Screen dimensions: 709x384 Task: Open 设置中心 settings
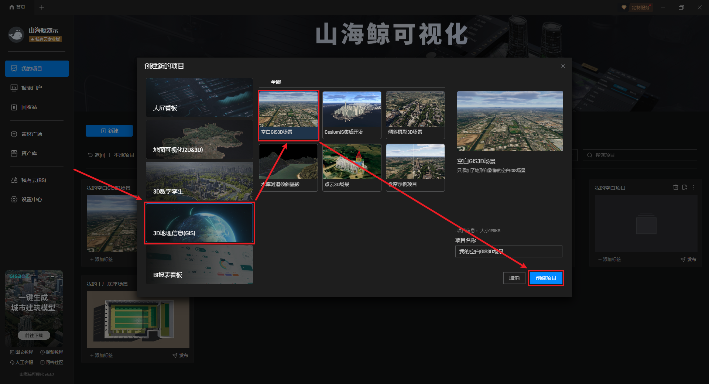click(x=31, y=199)
